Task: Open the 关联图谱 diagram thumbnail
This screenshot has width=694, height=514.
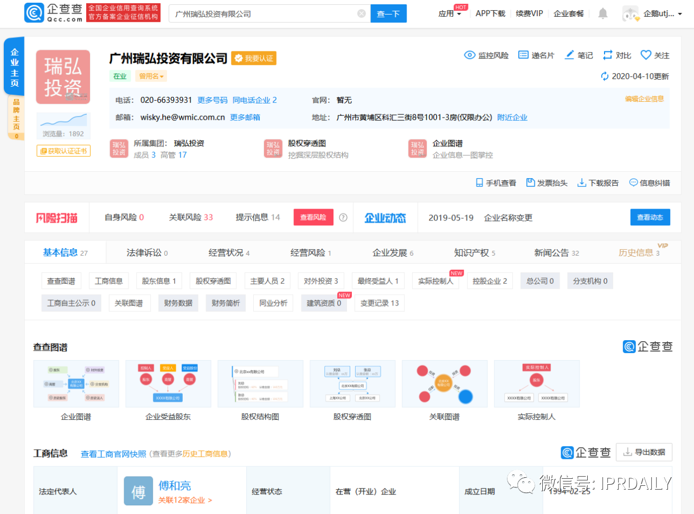Action: [445, 384]
